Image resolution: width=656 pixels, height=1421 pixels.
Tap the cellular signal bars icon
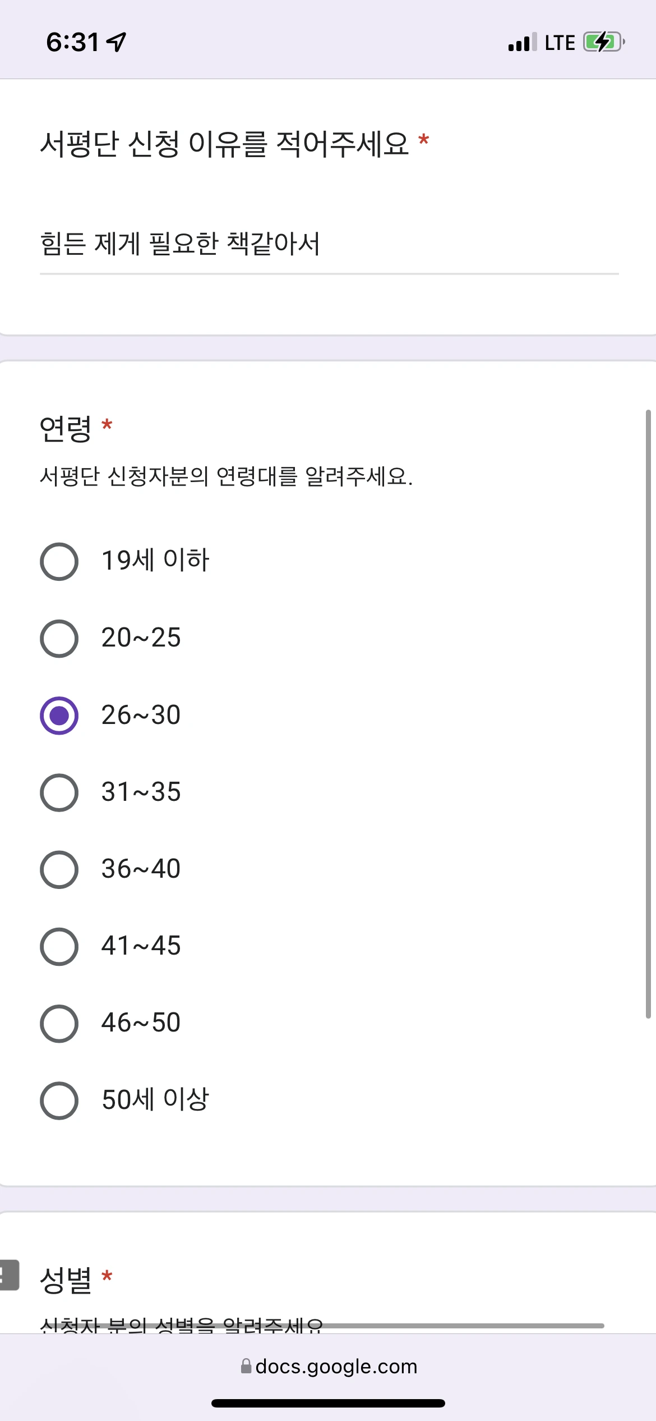tap(523, 42)
